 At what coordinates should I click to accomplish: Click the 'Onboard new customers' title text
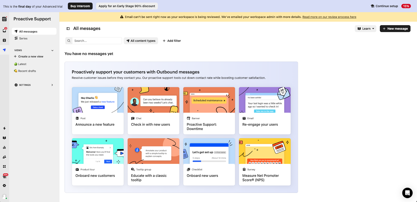95,176
